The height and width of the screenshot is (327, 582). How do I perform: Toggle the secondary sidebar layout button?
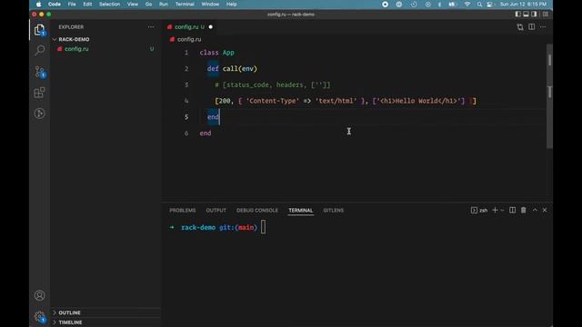click(534, 15)
